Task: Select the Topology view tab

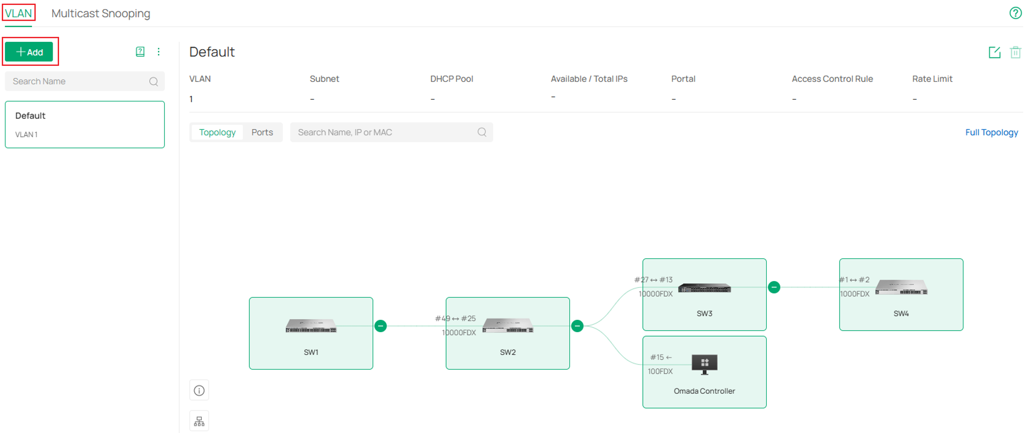Action: (x=217, y=132)
